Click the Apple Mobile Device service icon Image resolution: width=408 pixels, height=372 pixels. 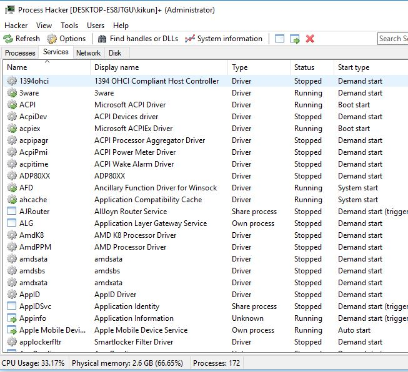tap(12, 330)
